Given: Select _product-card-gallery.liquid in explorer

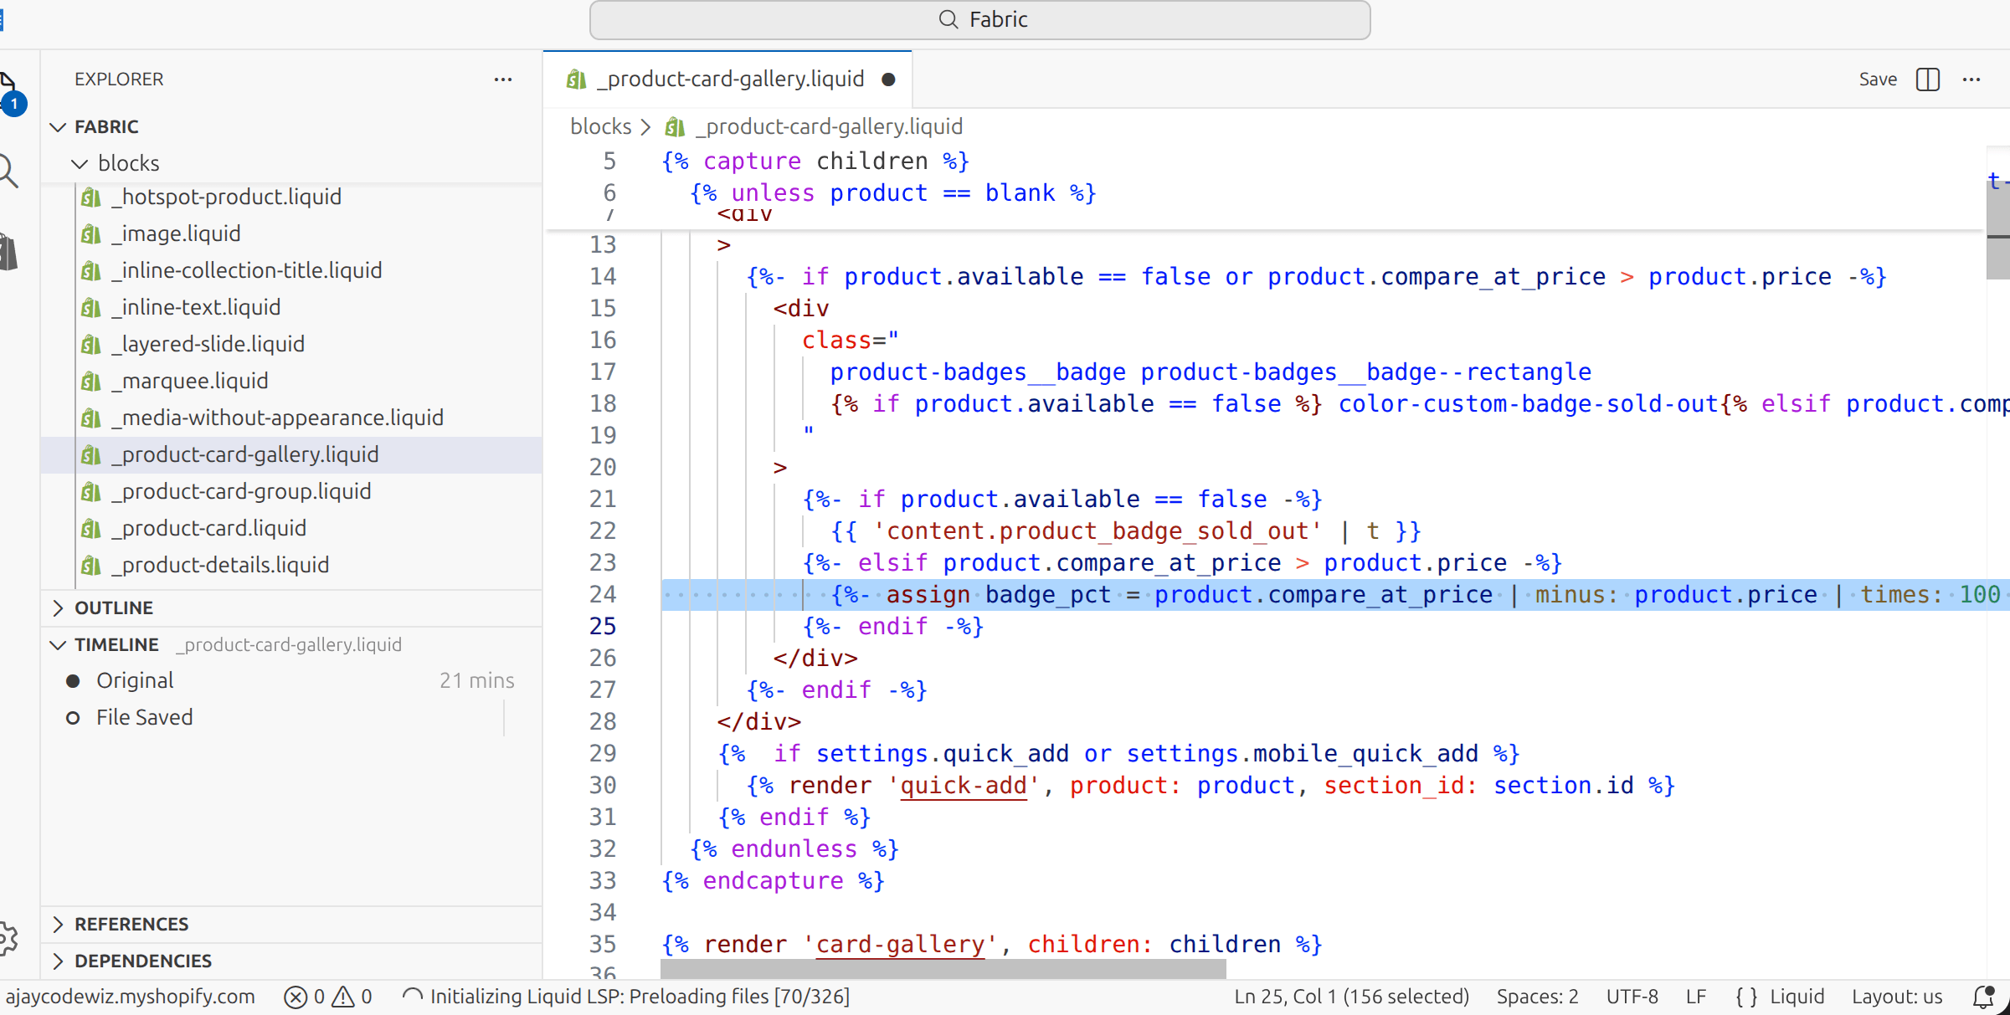Looking at the screenshot, I should click(291, 455).
